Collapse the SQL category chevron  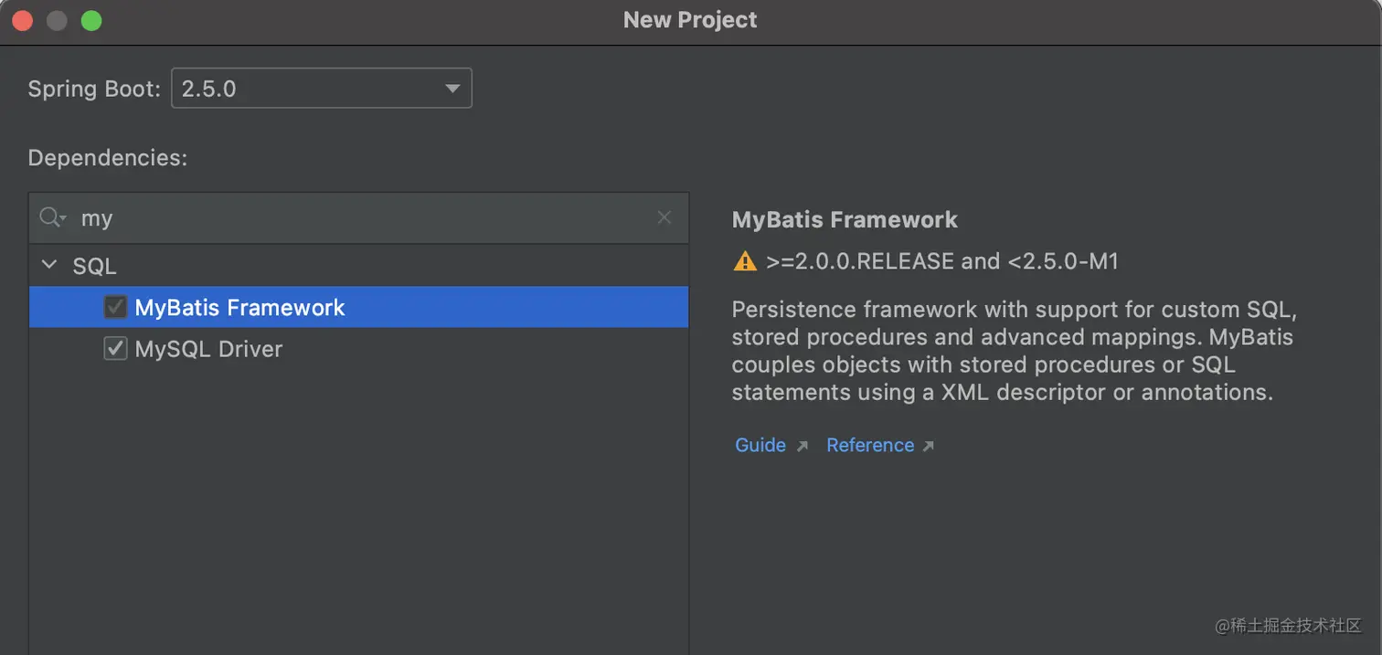tap(49, 266)
